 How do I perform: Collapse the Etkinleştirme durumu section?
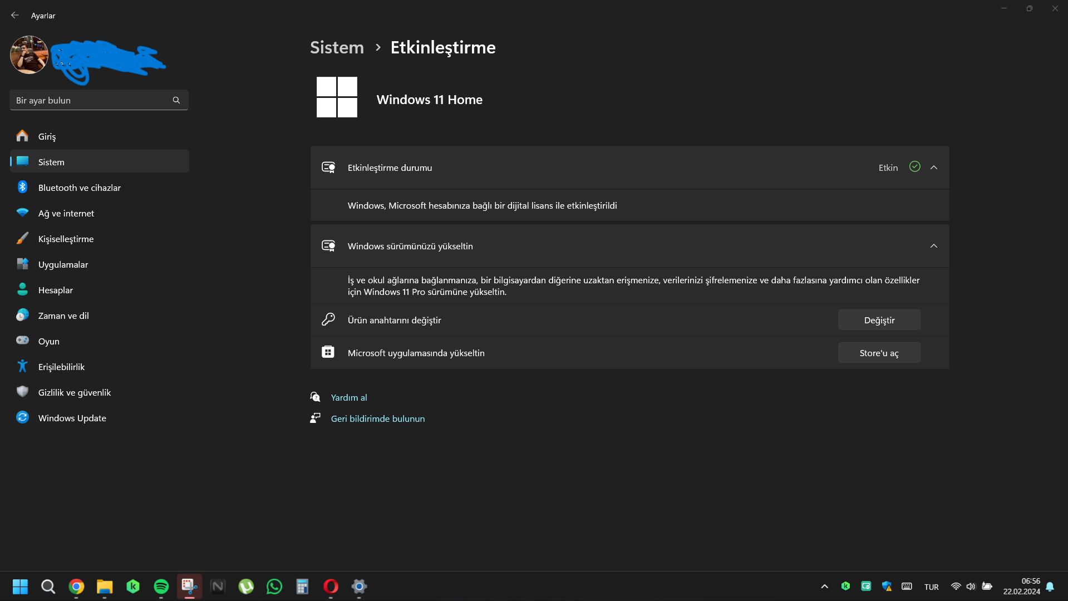(934, 168)
